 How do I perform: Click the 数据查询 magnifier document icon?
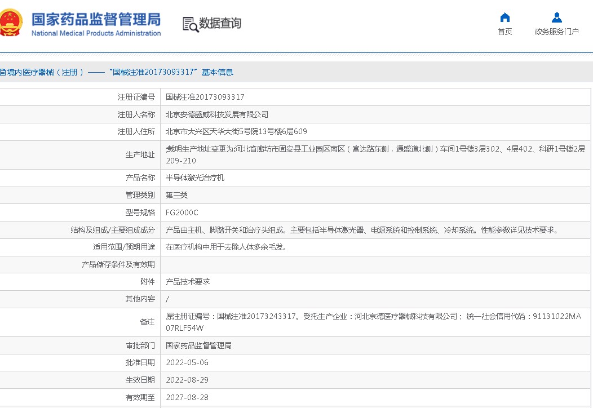click(191, 24)
